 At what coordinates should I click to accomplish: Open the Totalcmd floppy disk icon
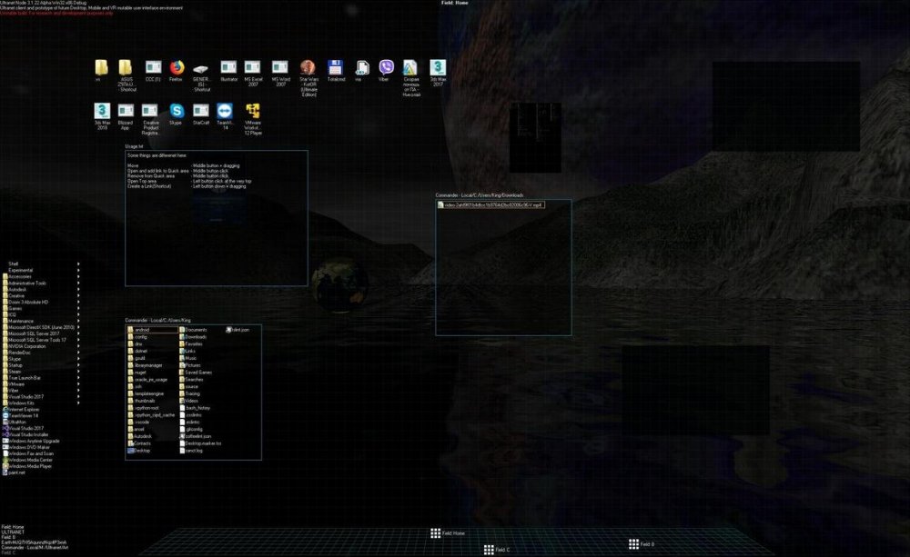[x=335, y=67]
